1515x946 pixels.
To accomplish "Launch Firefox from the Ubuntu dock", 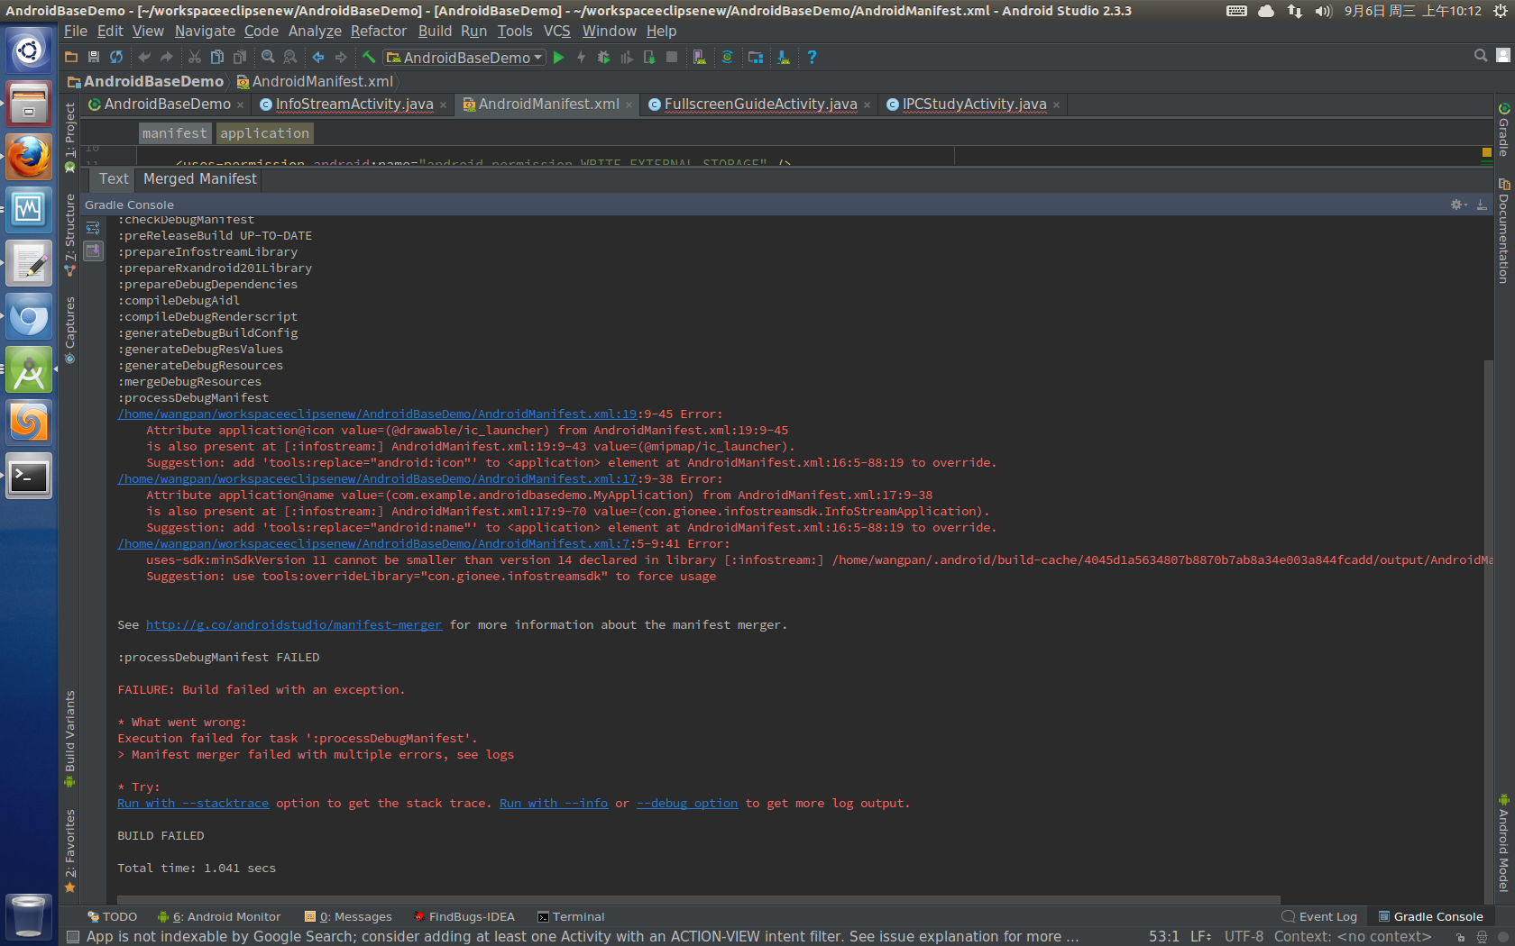I will click(x=29, y=157).
